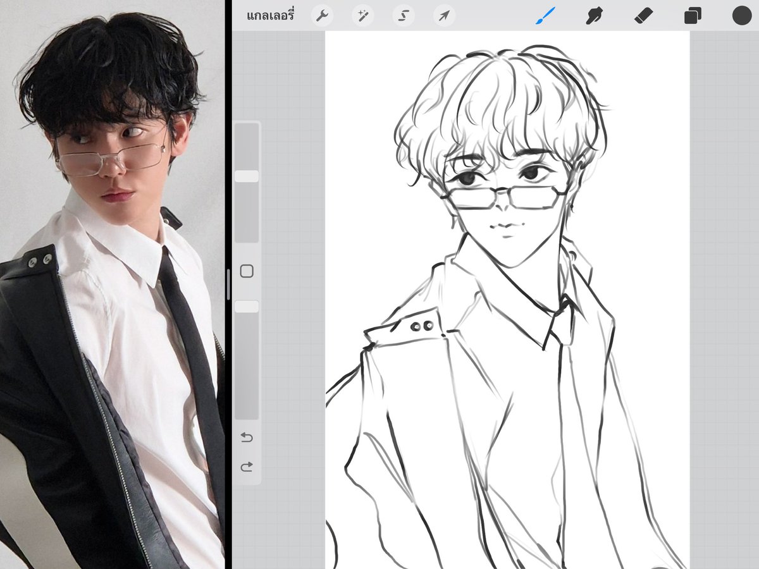Open the Actions wrench menu
Image resolution: width=759 pixels, height=569 pixels.
[x=323, y=15]
